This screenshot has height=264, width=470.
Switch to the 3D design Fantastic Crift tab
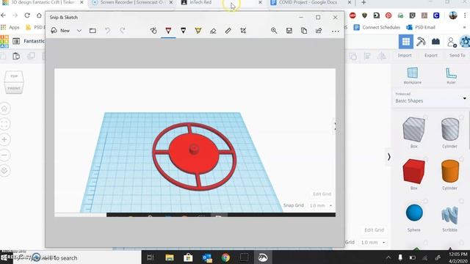pyautogui.click(x=43, y=2)
